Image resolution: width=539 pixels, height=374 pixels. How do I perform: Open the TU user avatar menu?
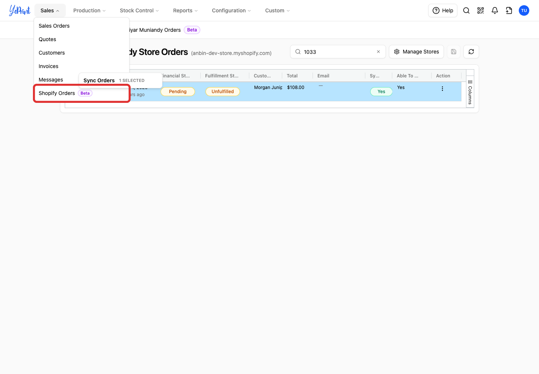pos(524,10)
